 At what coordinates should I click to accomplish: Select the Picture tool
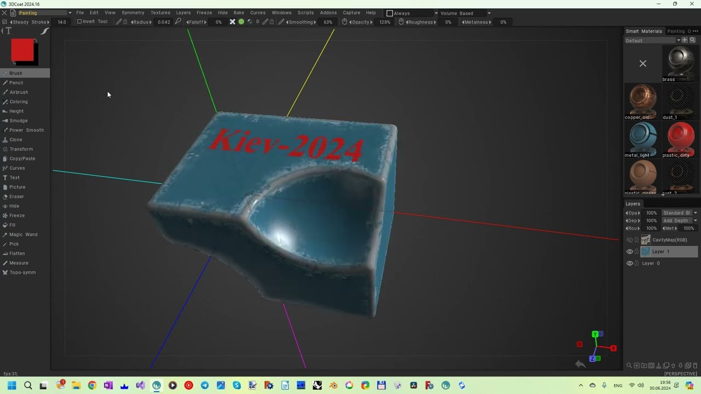pyautogui.click(x=25, y=187)
